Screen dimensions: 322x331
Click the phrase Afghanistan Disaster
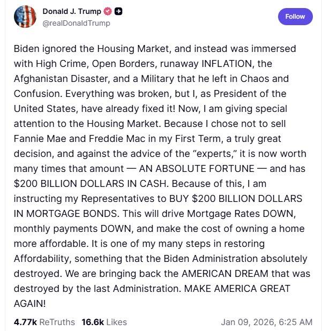[x=60, y=78]
